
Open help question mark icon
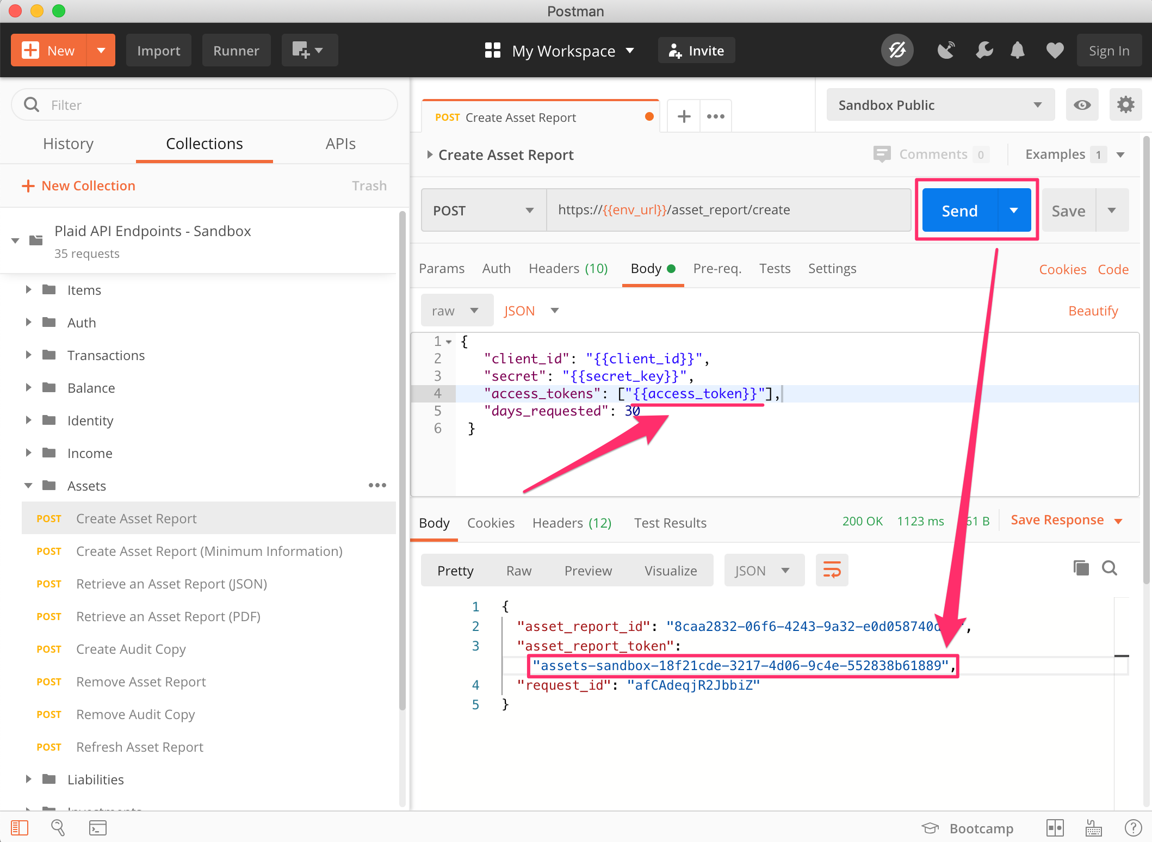tap(1133, 828)
